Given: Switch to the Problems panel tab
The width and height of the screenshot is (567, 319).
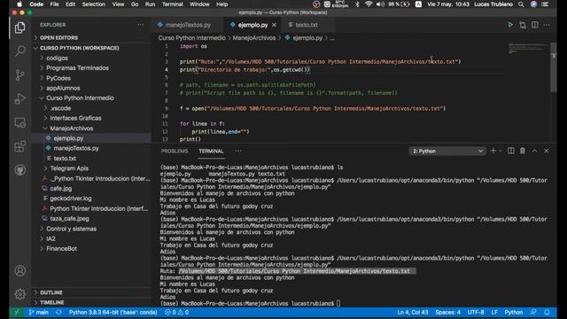Looking at the screenshot, I should click(175, 151).
